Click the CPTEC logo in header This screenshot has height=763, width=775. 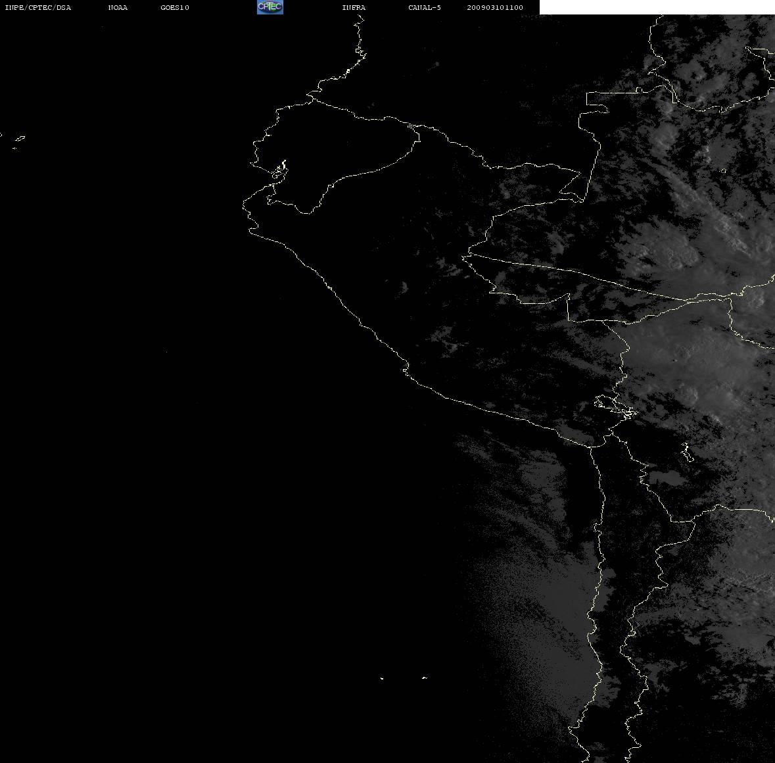click(x=270, y=7)
